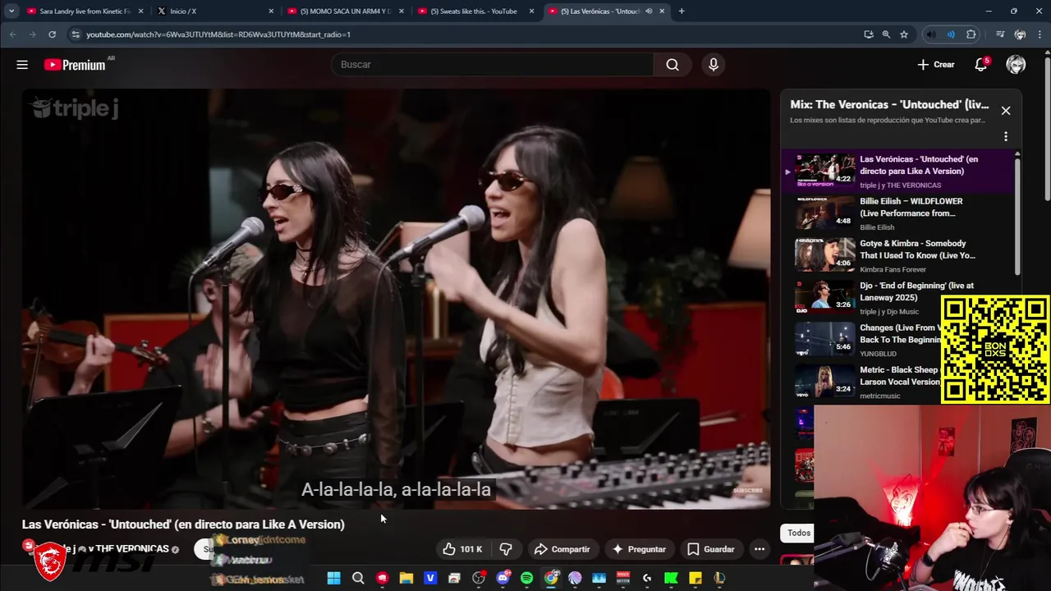
Task: Click the speaker volume extension icon
Action: (x=931, y=34)
